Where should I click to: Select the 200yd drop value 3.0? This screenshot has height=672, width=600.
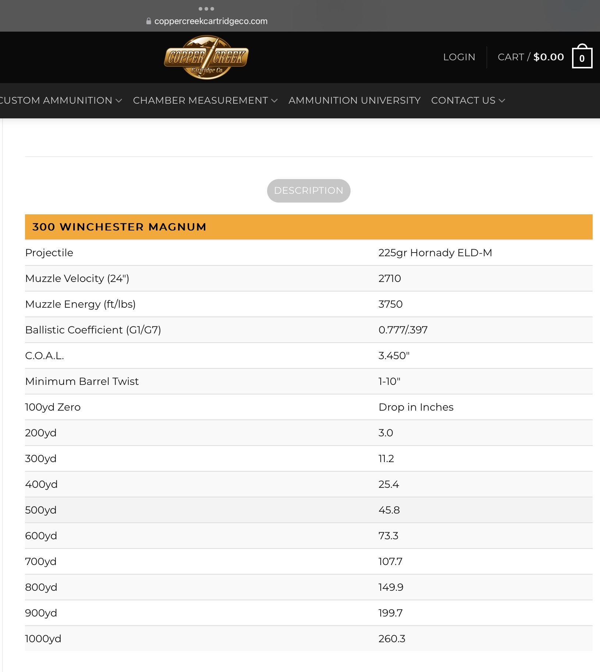tap(386, 433)
